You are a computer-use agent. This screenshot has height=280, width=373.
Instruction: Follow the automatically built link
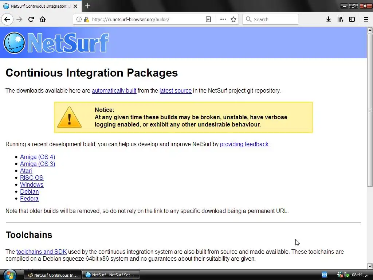[x=114, y=91]
